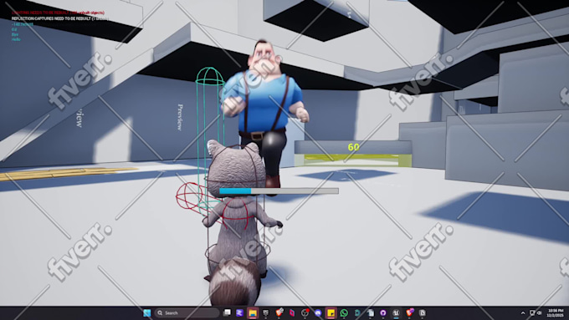Click the red sphere collision wireframe
Viewport: 569px width, 320px height.
[189, 196]
